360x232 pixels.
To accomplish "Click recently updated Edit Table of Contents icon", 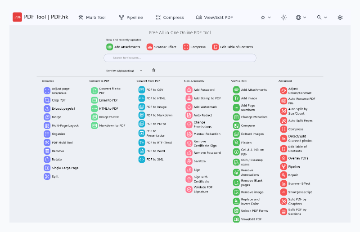I will point(216,47).
